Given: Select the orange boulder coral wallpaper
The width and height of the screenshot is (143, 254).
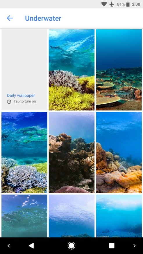Looking at the screenshot, I should pos(119,152).
